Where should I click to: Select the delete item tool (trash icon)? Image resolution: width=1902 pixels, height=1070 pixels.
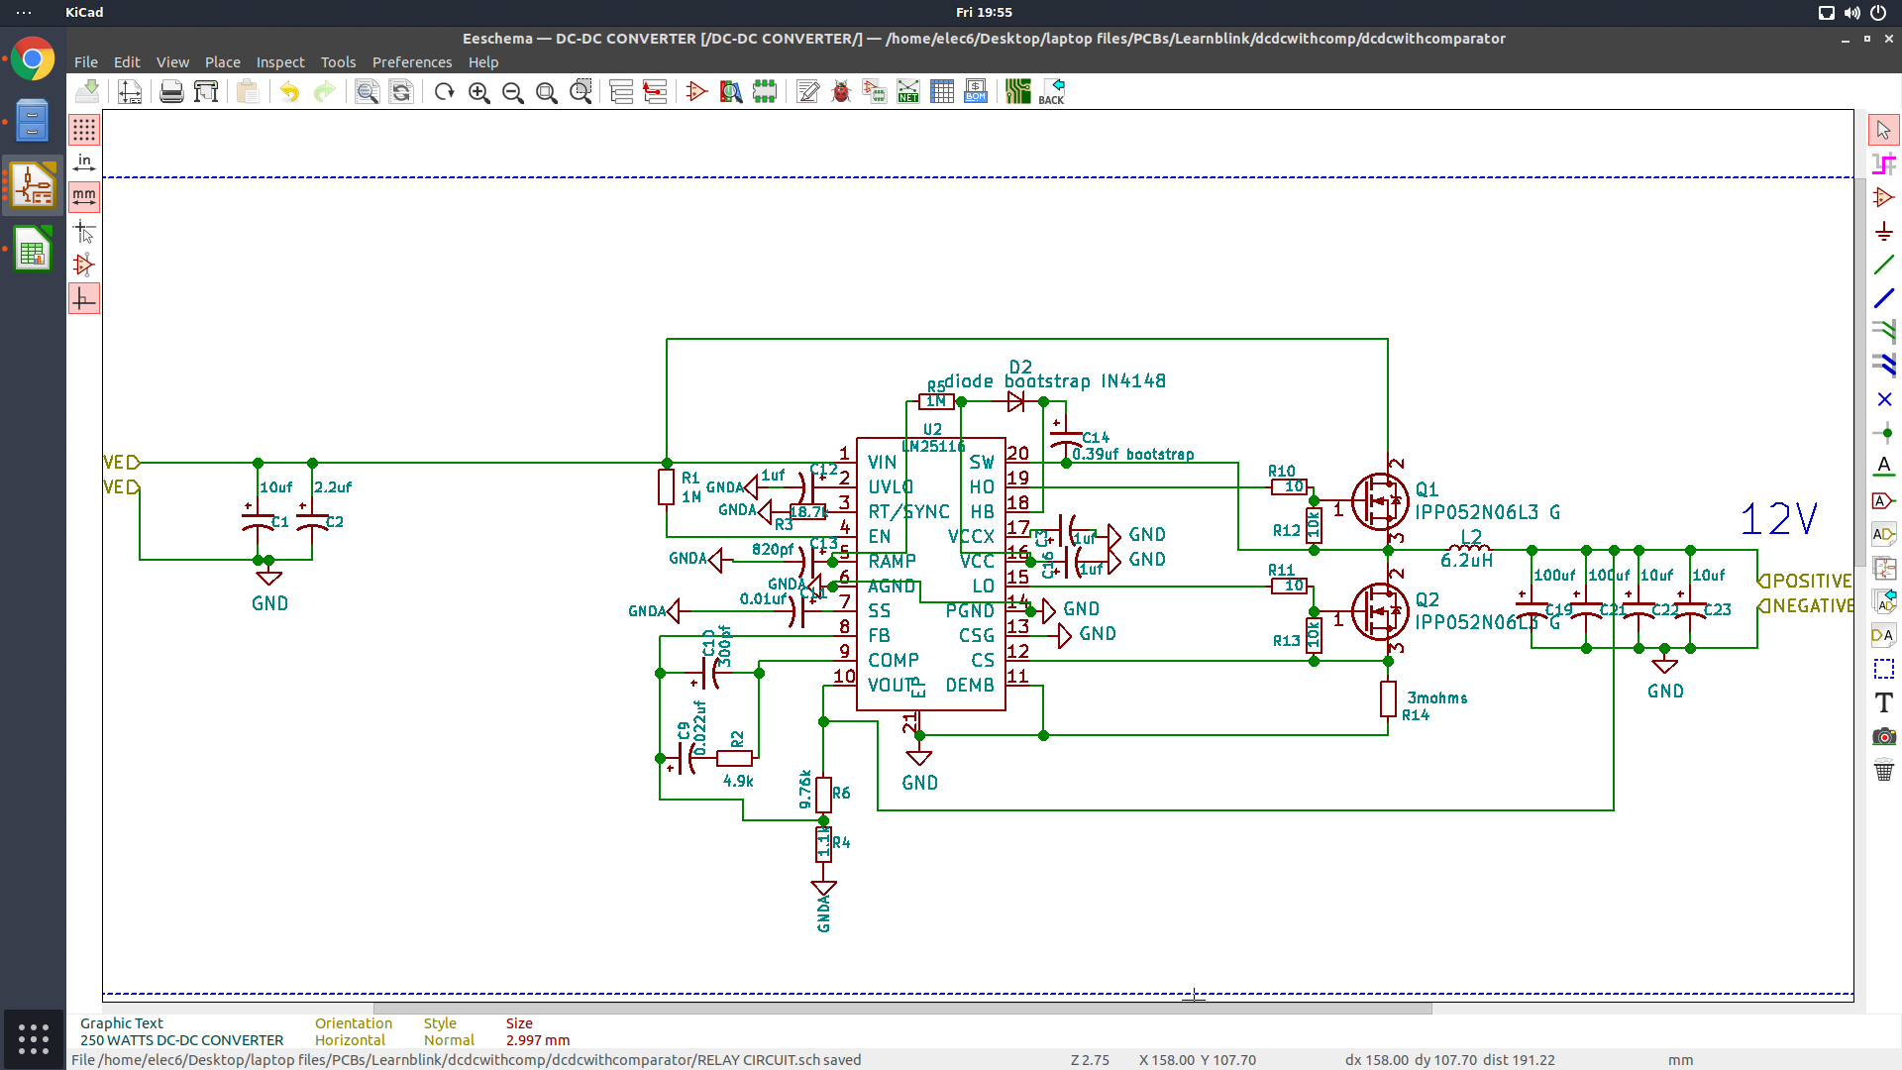[x=1884, y=769]
